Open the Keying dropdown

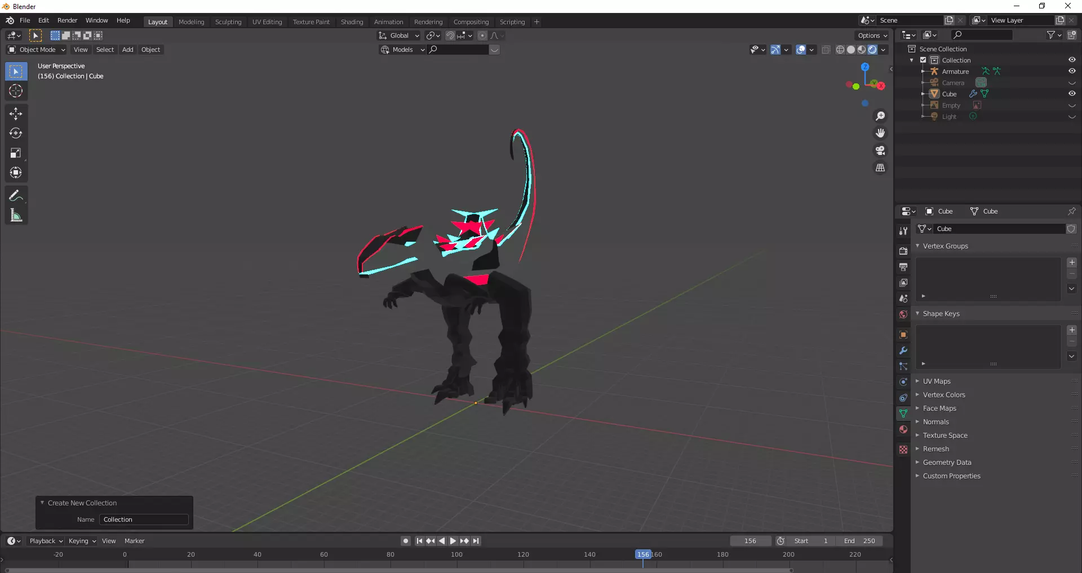(82, 541)
